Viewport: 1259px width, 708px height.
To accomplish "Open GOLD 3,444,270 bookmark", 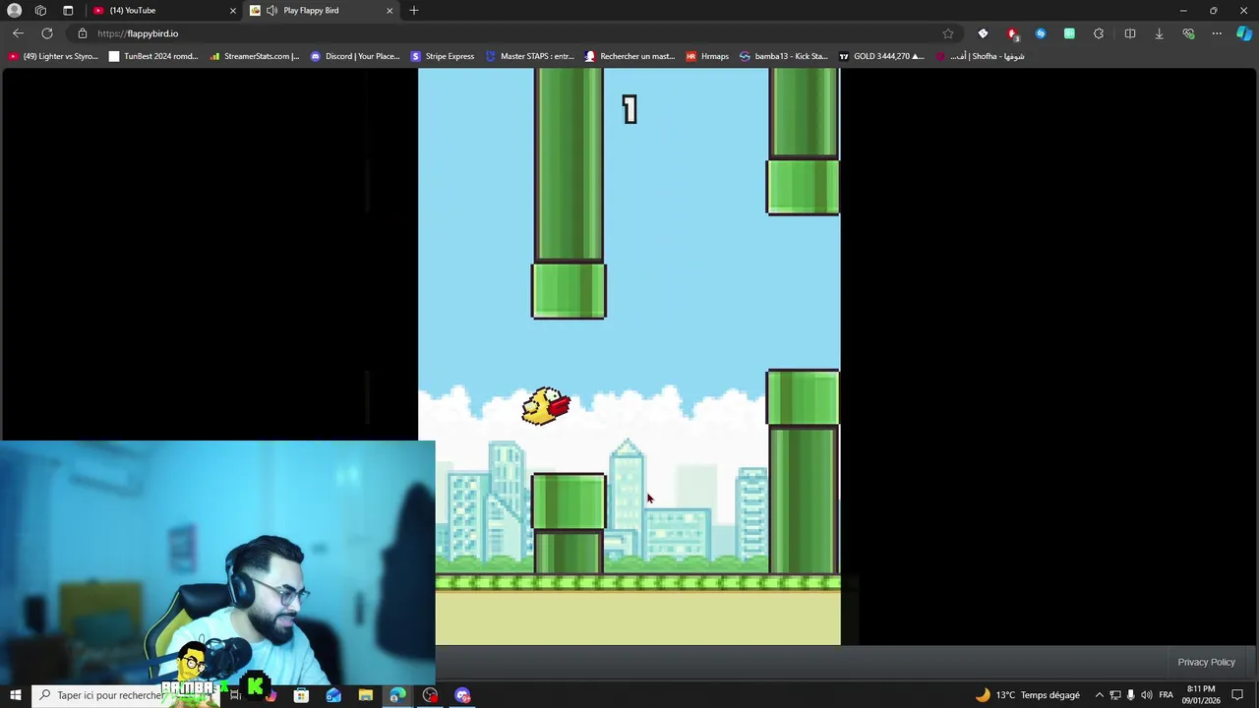I will pyautogui.click(x=881, y=56).
